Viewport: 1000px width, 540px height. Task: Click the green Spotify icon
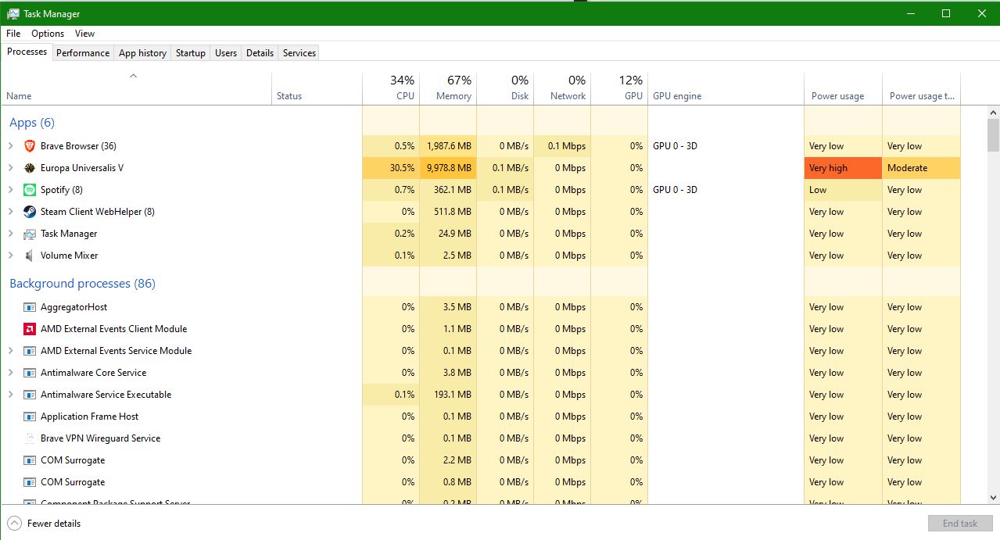pyautogui.click(x=30, y=190)
